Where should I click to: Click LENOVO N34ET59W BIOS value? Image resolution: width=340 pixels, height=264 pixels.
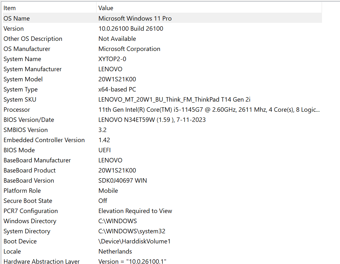tap(152, 120)
